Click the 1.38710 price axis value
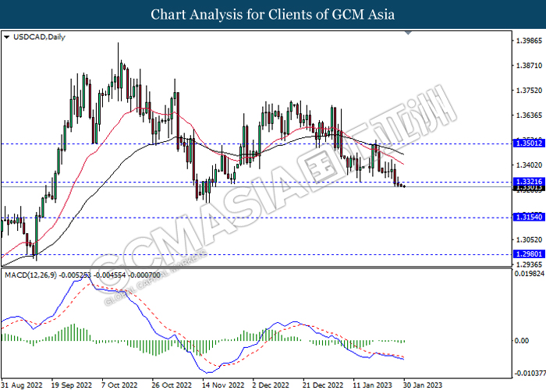The width and height of the screenshot is (546, 390). 529,66
